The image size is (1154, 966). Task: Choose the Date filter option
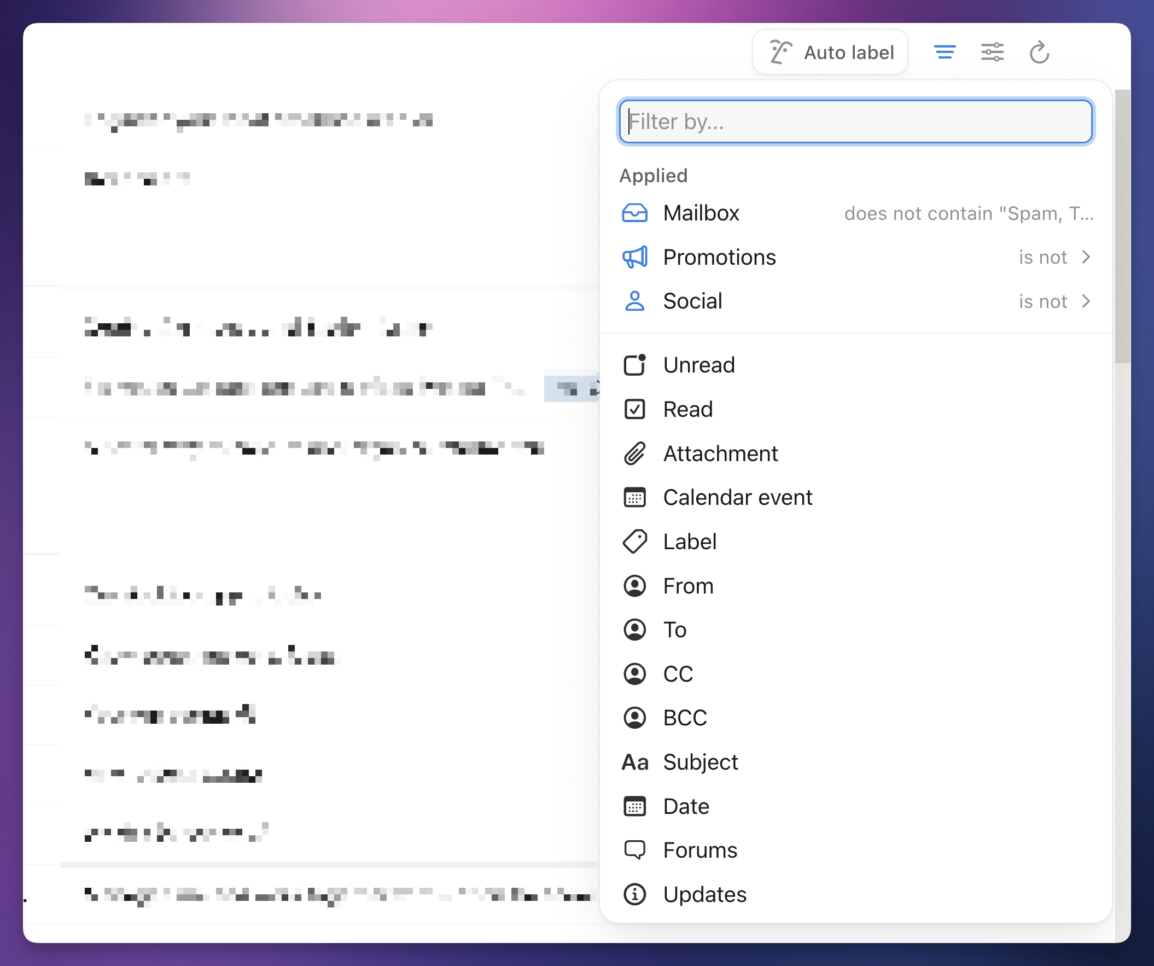[856, 806]
